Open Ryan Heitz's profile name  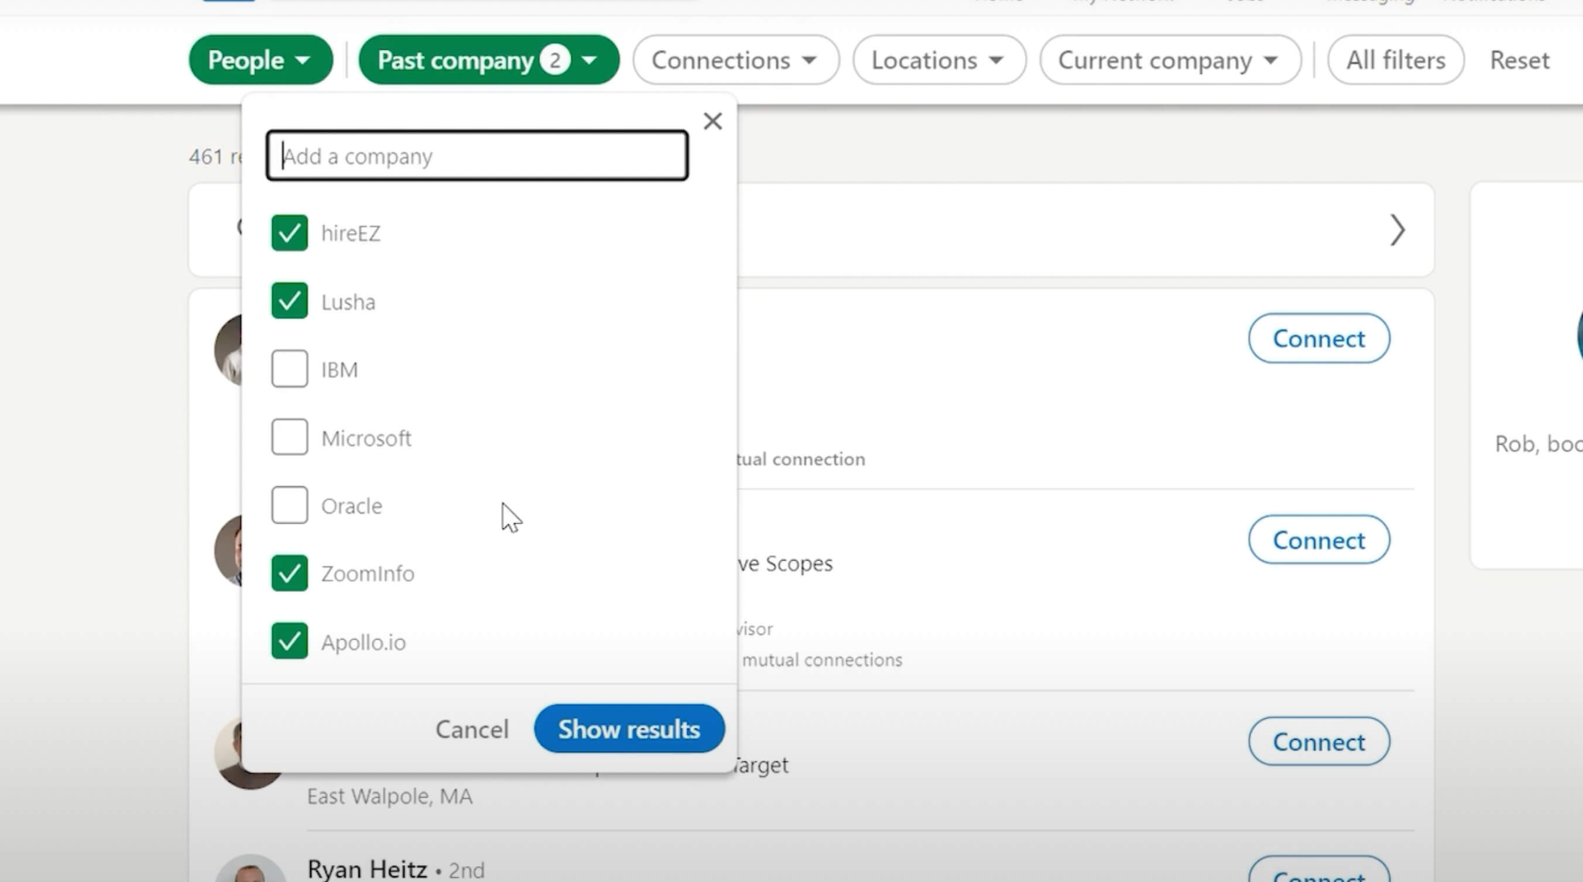point(367,869)
